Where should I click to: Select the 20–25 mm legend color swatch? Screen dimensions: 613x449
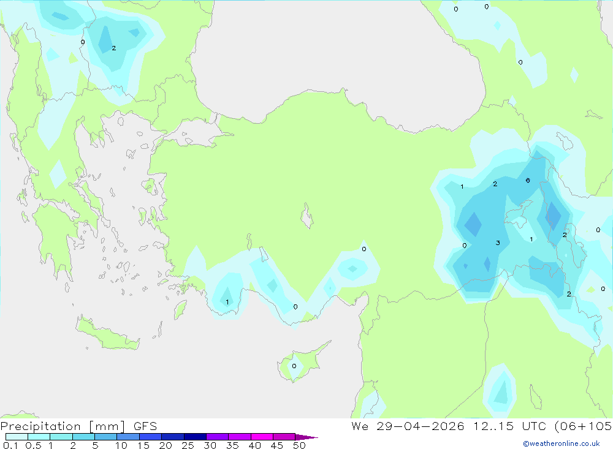tap(172, 437)
